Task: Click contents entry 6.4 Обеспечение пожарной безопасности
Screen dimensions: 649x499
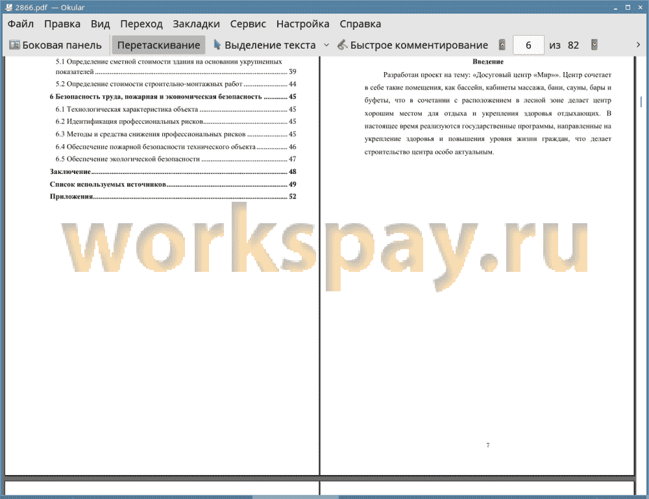Action: coord(175,147)
